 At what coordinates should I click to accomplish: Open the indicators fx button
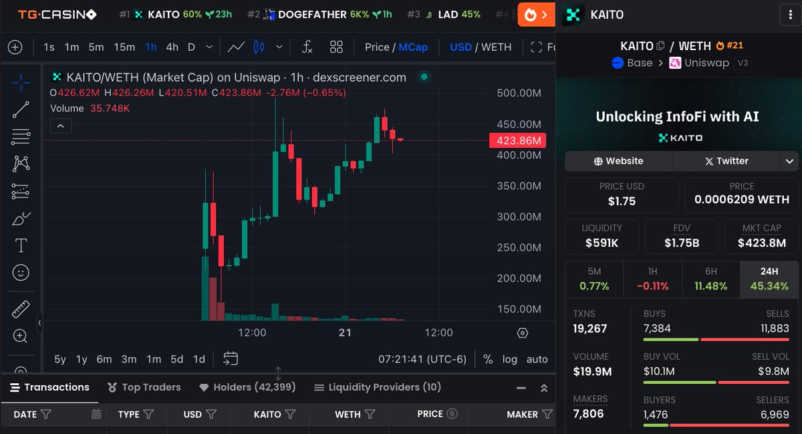307,47
